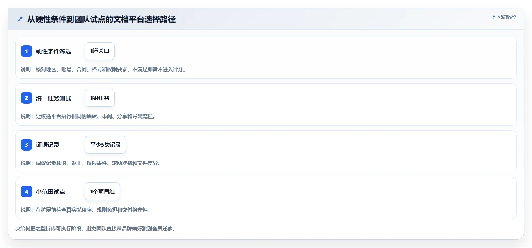The height and width of the screenshot is (248, 532).
Task: Click the description starting 说明：建议记录耗时
Action: click(91, 163)
